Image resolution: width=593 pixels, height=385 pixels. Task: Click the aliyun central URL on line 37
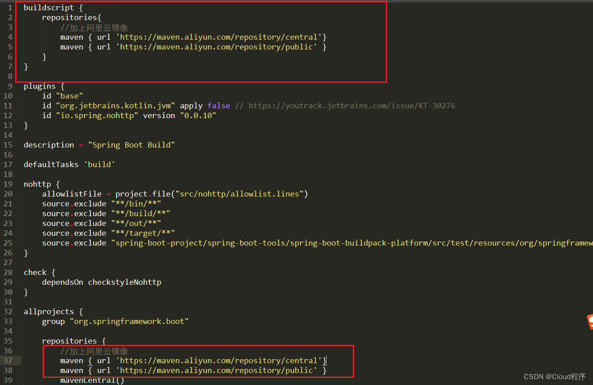(x=219, y=360)
